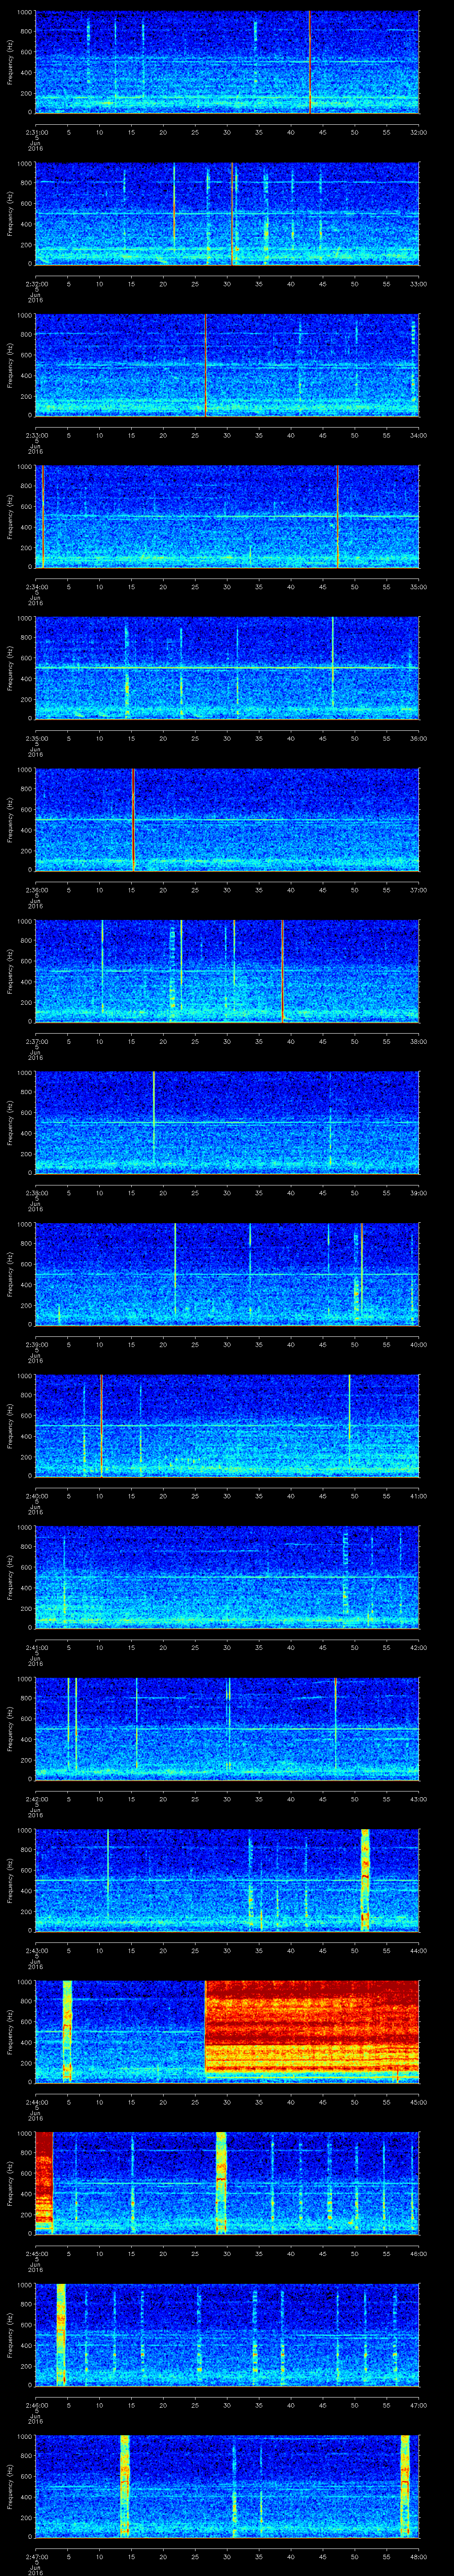Select the '2:44:00' start time label
The height and width of the screenshot is (2576, 454).
click(x=36, y=2102)
